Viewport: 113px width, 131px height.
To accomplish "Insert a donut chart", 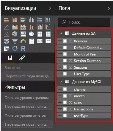I will click(x=15, y=48).
